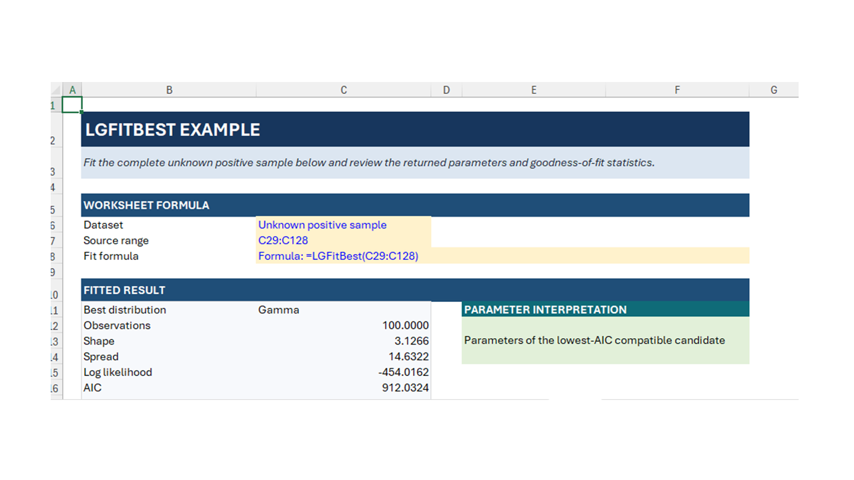The height and width of the screenshot is (480, 854).
Task: Click the AIC value 912.0324
Action: pyautogui.click(x=344, y=388)
